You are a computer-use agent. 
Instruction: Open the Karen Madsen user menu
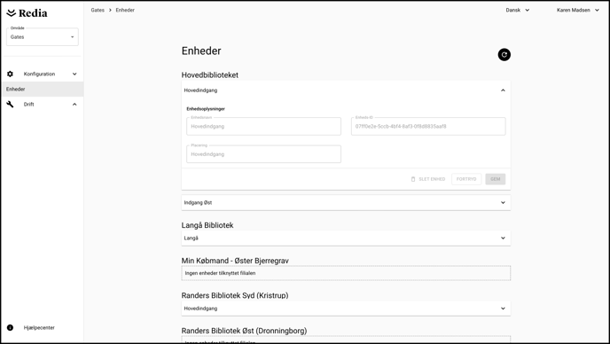point(578,10)
